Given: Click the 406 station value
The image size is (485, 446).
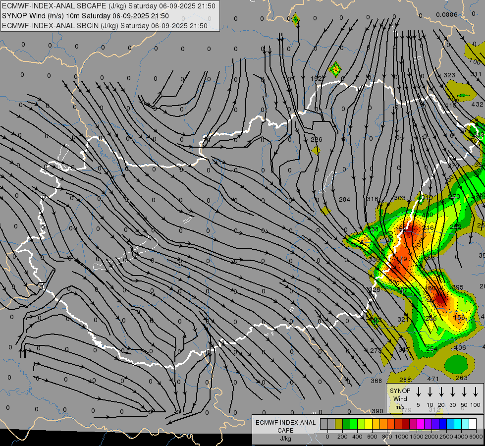Looking at the screenshot, I should click(460, 347).
